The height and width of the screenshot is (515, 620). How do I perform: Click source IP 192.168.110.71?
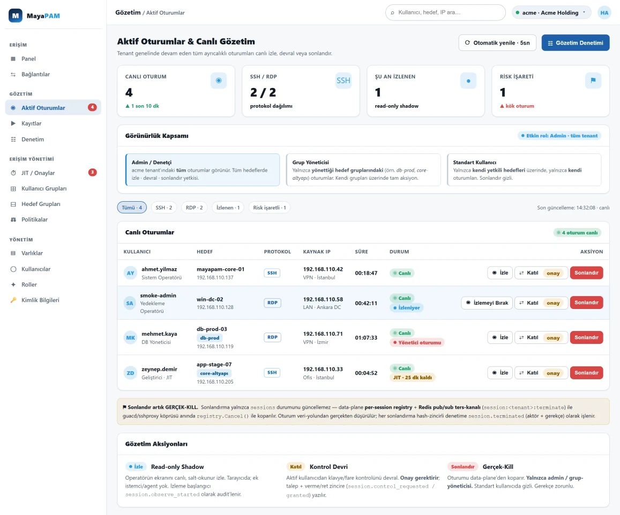[x=323, y=334]
